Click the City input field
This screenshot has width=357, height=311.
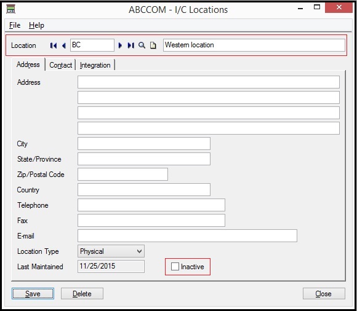[144, 143]
